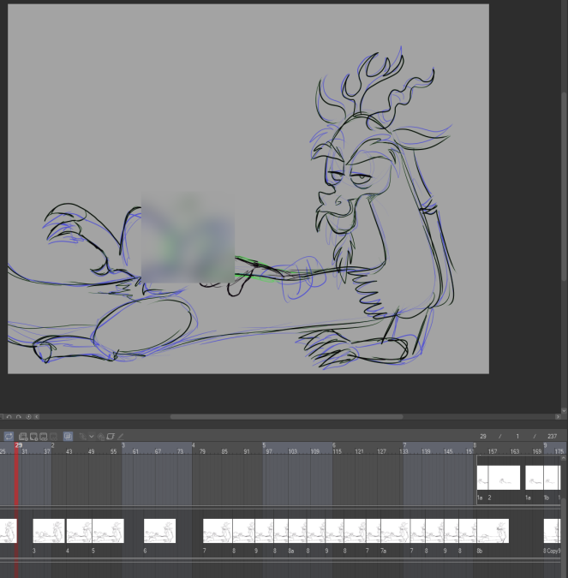Image resolution: width=568 pixels, height=578 pixels.
Task: Click the new animation folder icon
Action: tap(23, 437)
